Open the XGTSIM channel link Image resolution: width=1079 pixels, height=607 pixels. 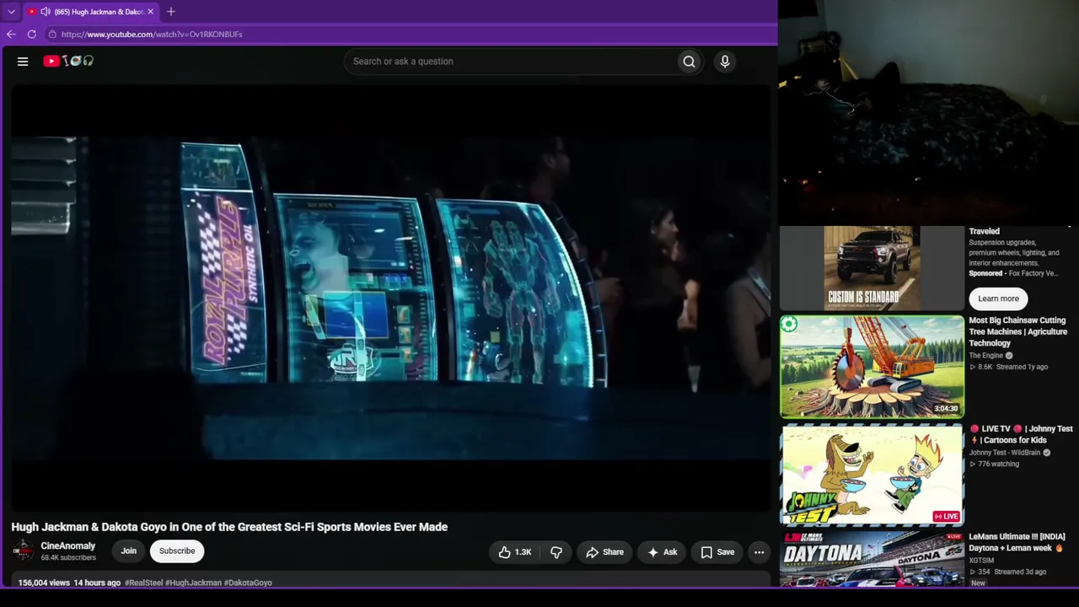pyautogui.click(x=981, y=561)
